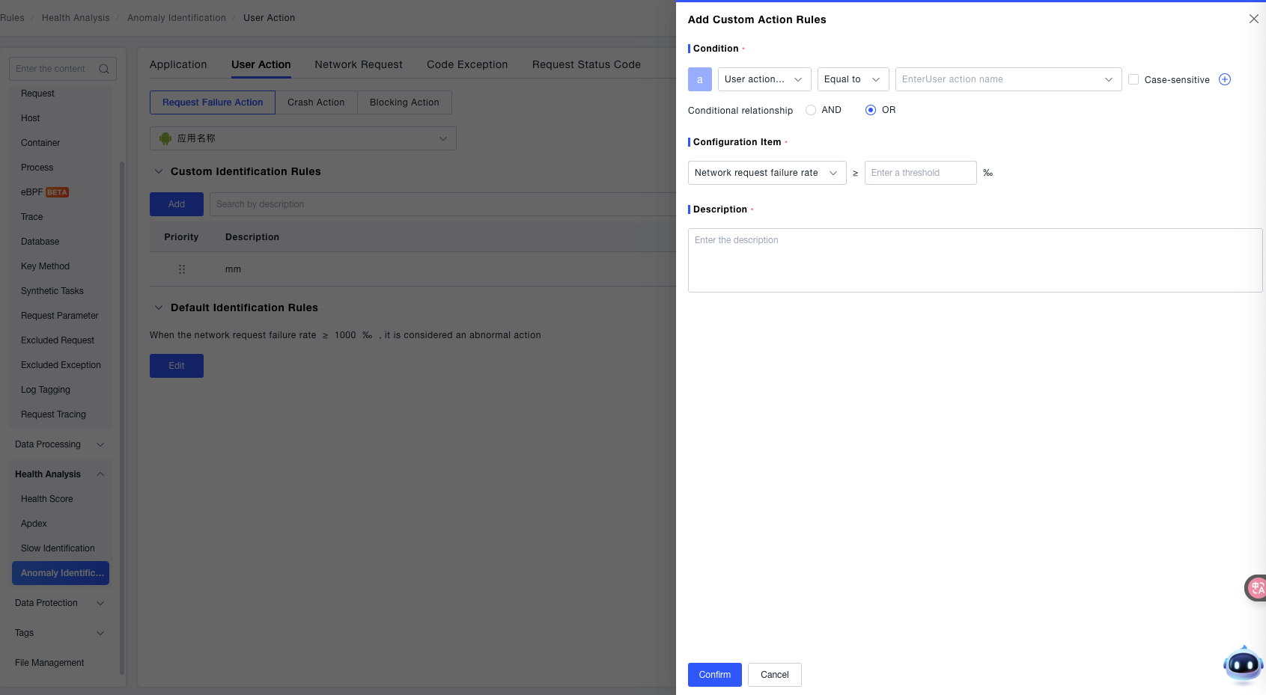Click the threshold input field
This screenshot has width=1266, height=695.
tap(920, 173)
